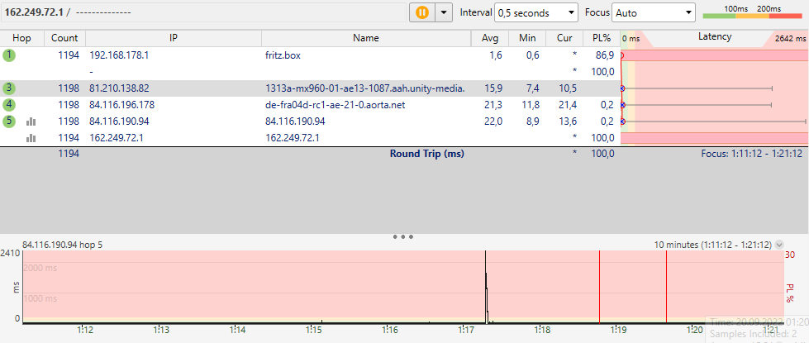Click the Cur column header
809x343 pixels.
coord(565,38)
